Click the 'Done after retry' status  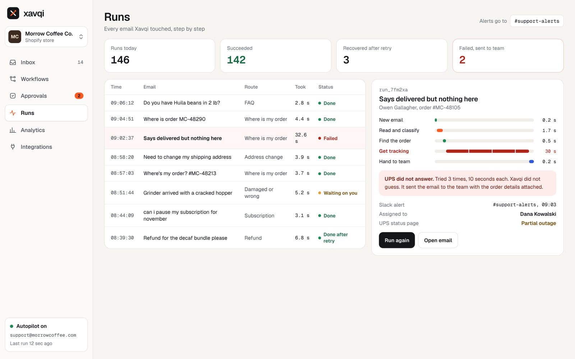[333, 238]
